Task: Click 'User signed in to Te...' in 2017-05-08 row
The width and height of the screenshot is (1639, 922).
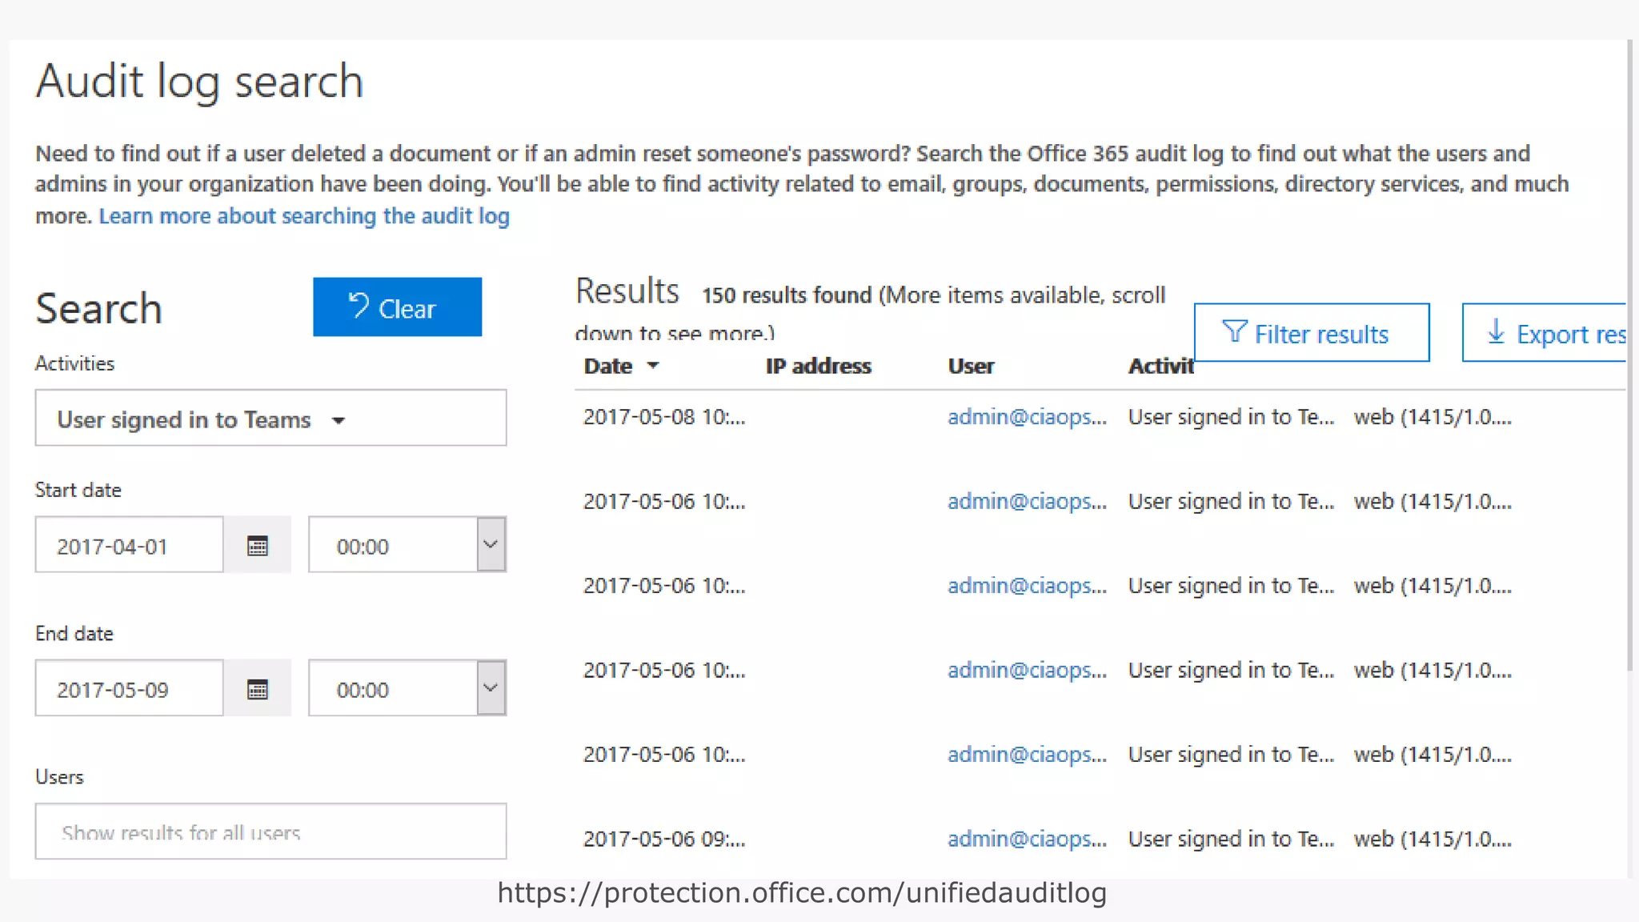Action: 1231,417
